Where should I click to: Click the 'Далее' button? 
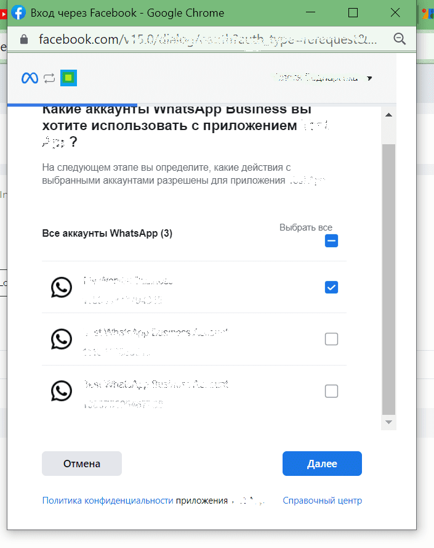coord(322,464)
